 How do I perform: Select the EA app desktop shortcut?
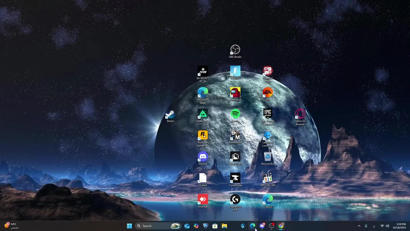[267, 94]
